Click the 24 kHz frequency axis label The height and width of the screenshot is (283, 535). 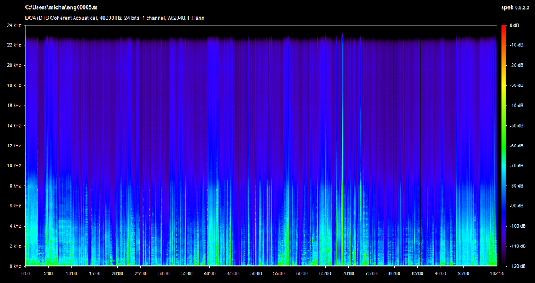14,25
